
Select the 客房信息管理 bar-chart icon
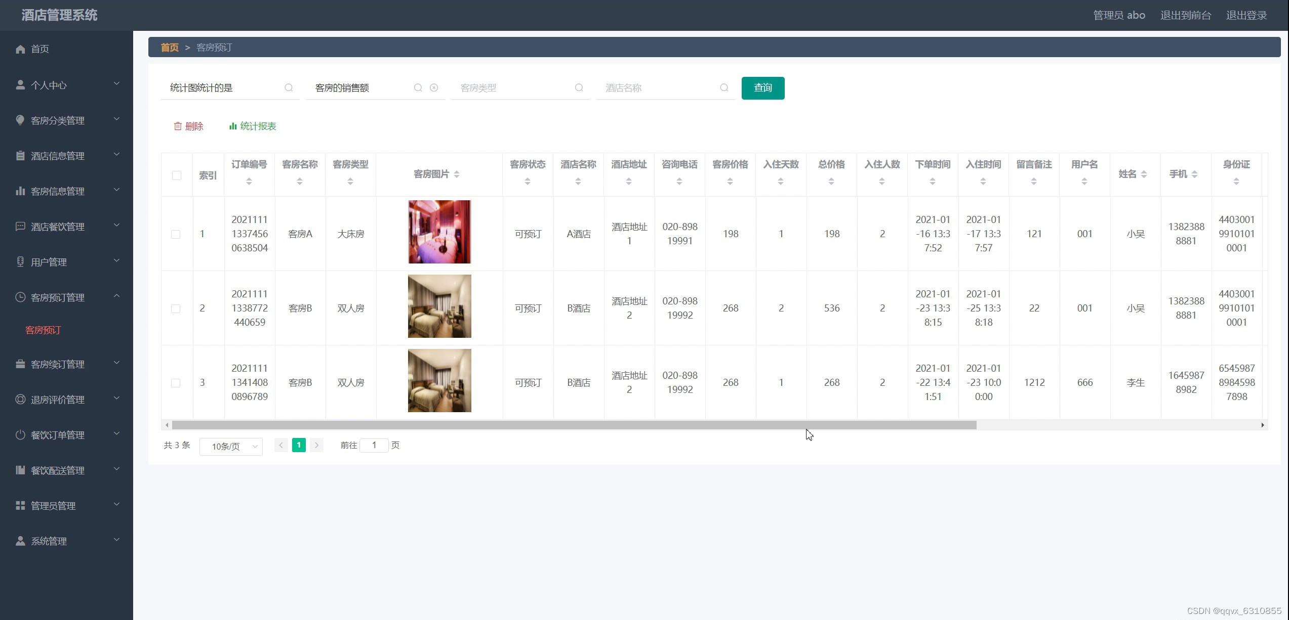point(20,191)
